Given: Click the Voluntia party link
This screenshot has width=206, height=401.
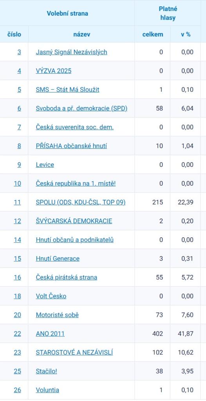Looking at the screenshot, I should click(x=47, y=390).
